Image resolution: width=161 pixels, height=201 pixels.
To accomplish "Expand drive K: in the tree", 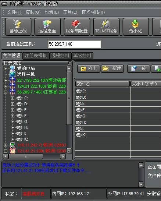I will [x=12, y=139].
